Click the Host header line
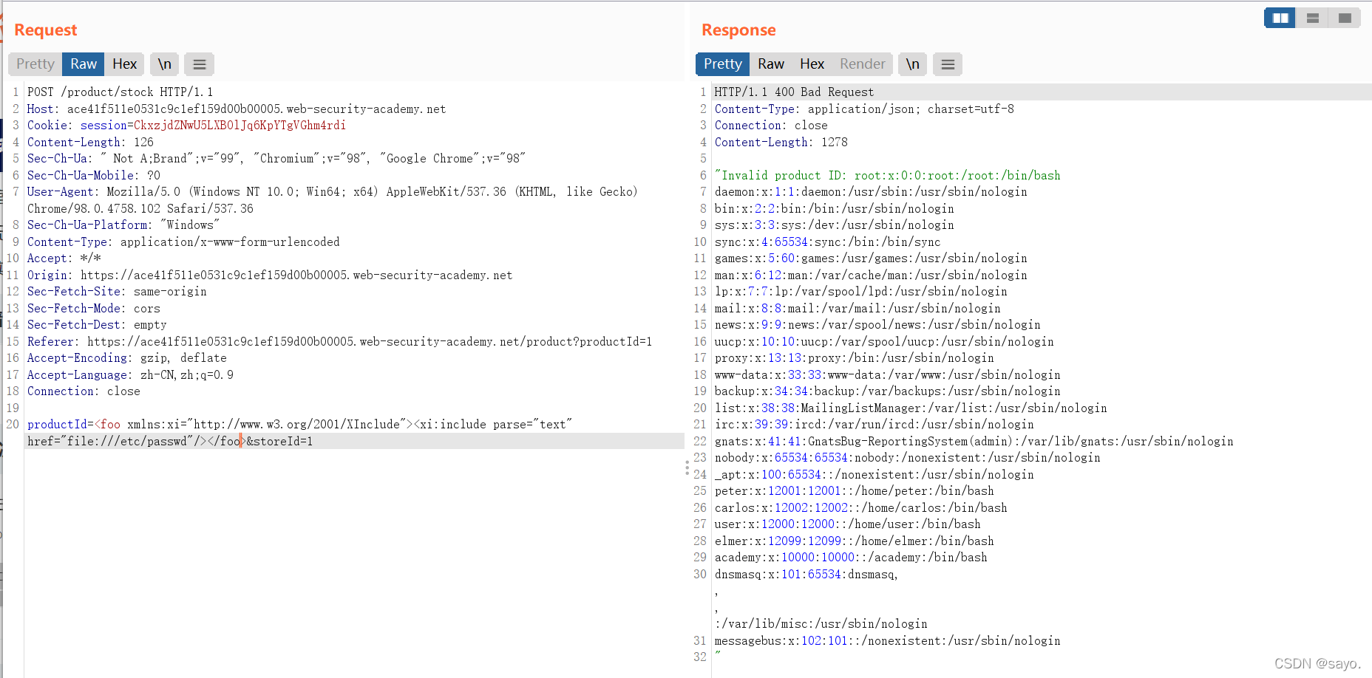The image size is (1372, 678). coord(237,109)
